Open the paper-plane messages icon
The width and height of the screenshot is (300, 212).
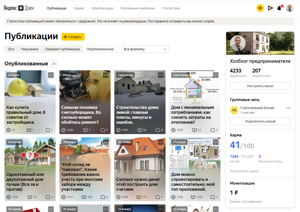tap(270, 8)
